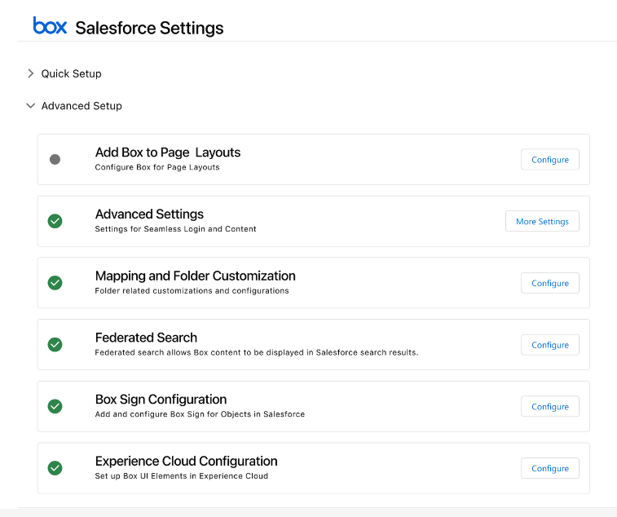Open More Settings for Advanced Settings

(542, 221)
